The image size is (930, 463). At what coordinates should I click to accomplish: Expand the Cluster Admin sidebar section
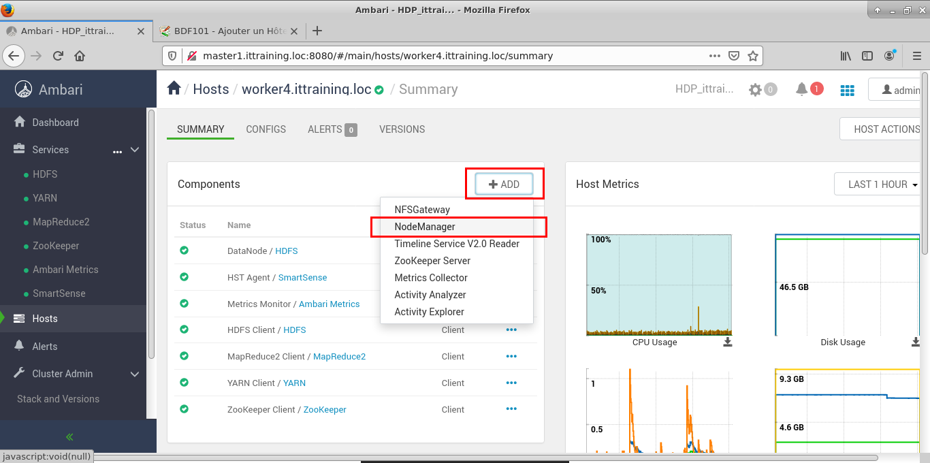click(135, 374)
